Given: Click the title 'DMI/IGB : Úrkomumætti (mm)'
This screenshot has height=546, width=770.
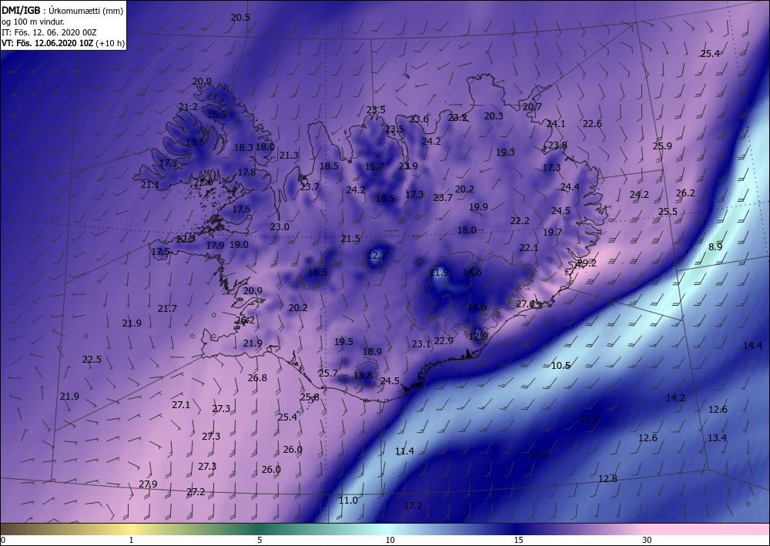Looking at the screenshot, I should [x=62, y=9].
